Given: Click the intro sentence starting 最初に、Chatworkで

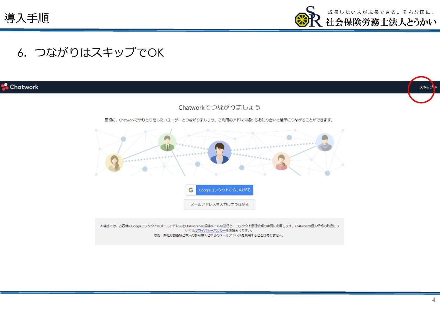Looking at the screenshot, I should coord(219,120).
